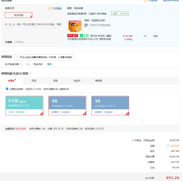This screenshot has width=182, height=181.
Task: Click the 电子普通发票 info icon
Action: pos(20,64)
